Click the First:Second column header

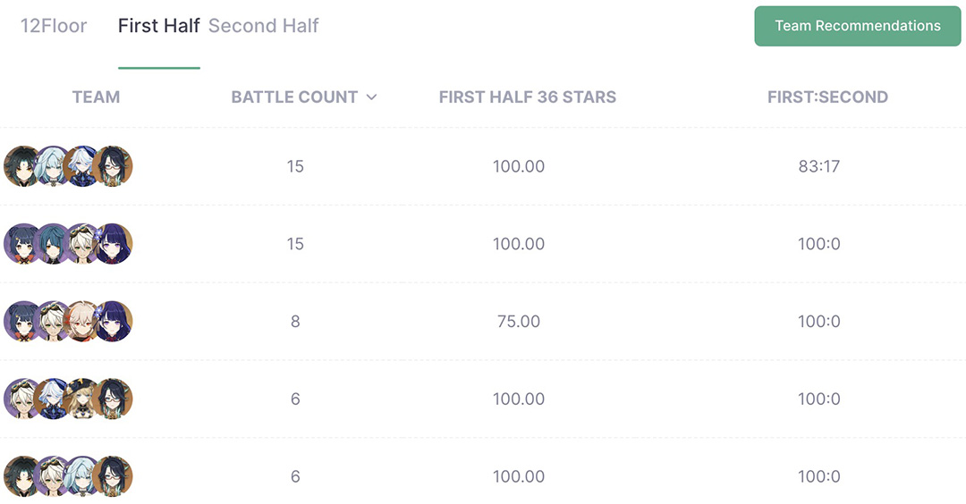827,97
